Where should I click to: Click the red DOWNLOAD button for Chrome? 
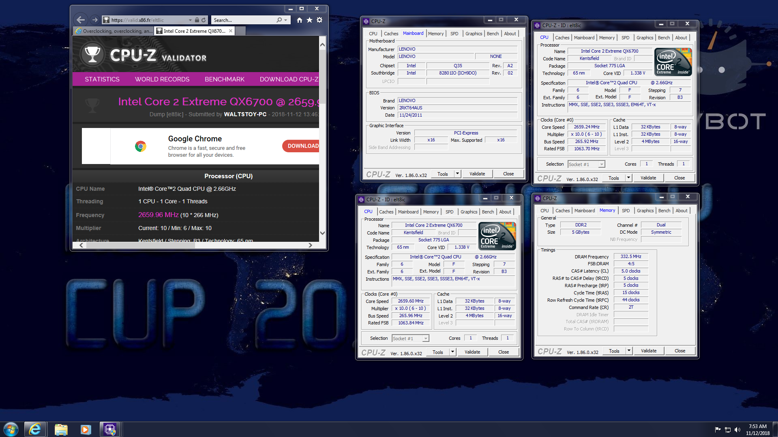pyautogui.click(x=301, y=146)
